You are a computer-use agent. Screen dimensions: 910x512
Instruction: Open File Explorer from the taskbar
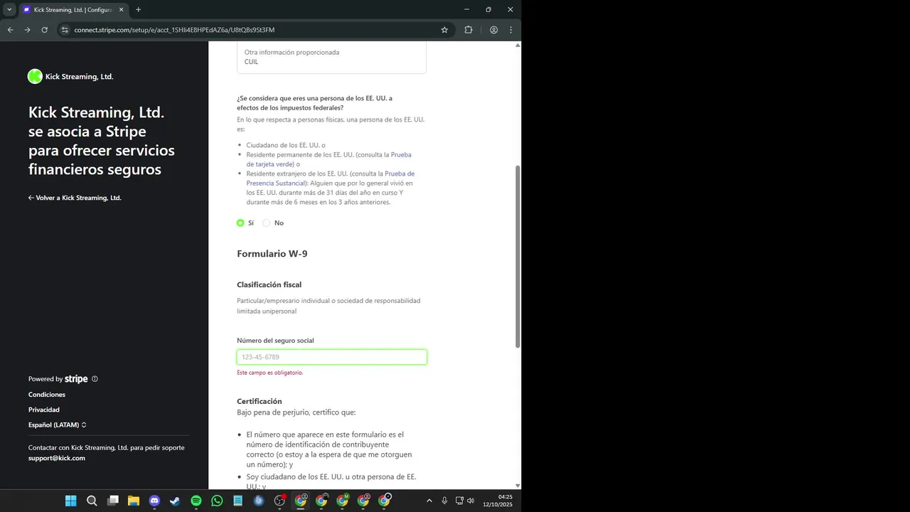point(133,501)
